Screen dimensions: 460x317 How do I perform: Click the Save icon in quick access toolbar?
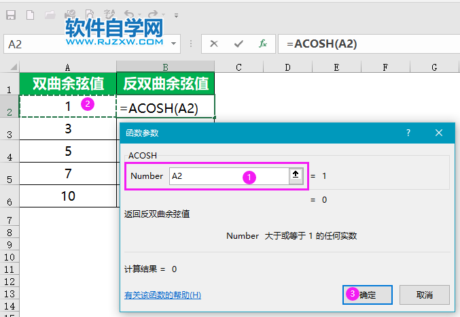pos(12,14)
